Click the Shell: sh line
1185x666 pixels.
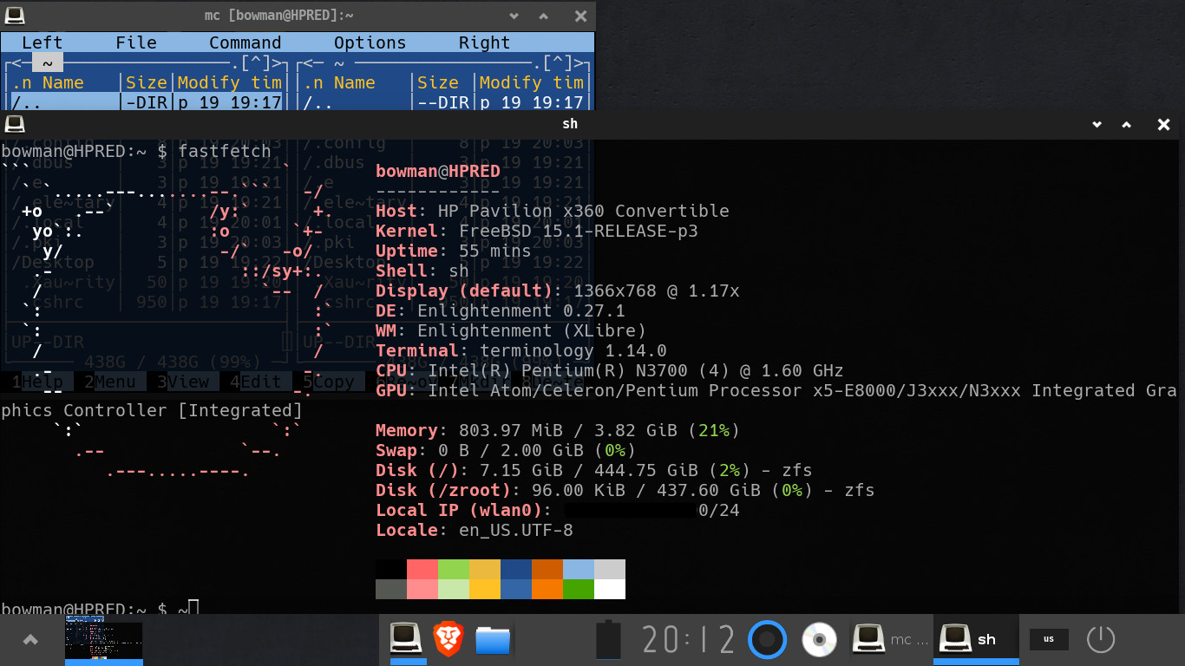[x=422, y=271]
